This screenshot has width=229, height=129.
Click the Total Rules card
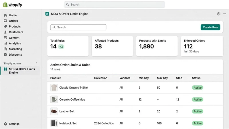[x=68, y=46]
